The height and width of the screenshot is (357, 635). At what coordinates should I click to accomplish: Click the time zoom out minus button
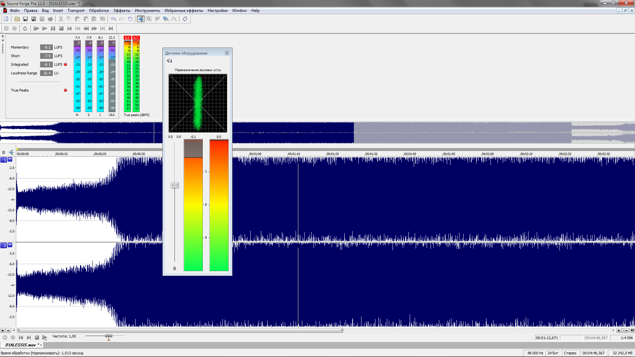tap(626, 331)
